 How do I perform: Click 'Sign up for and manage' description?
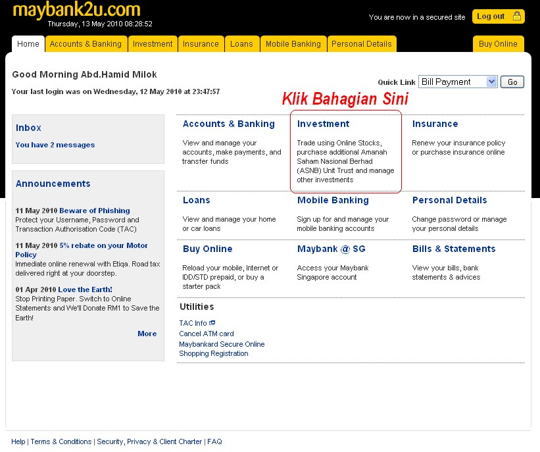click(343, 224)
